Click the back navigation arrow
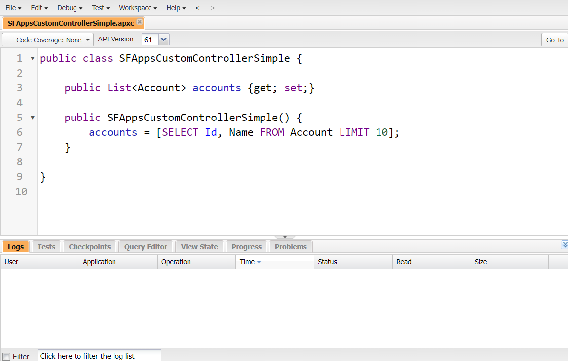568x361 pixels. (197, 8)
